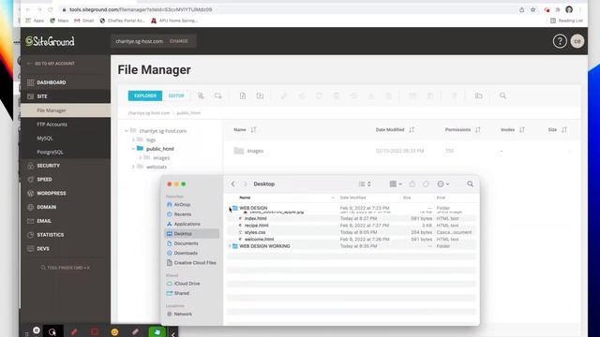Click the browser share icon in address bar

click(521, 9)
